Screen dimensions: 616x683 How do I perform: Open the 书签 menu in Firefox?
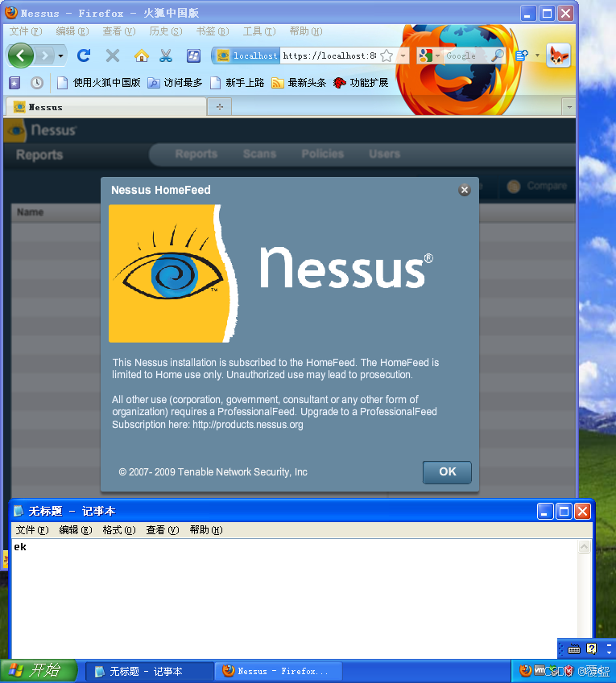pos(213,31)
